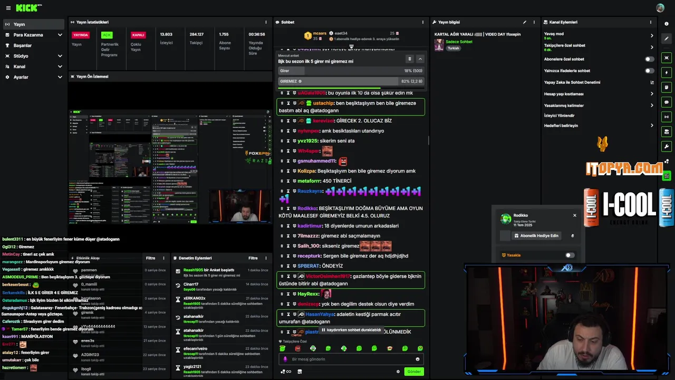Open Kanal Eylemleri panel three-dot menu
This screenshot has width=675, height=380.
pyautogui.click(x=651, y=22)
